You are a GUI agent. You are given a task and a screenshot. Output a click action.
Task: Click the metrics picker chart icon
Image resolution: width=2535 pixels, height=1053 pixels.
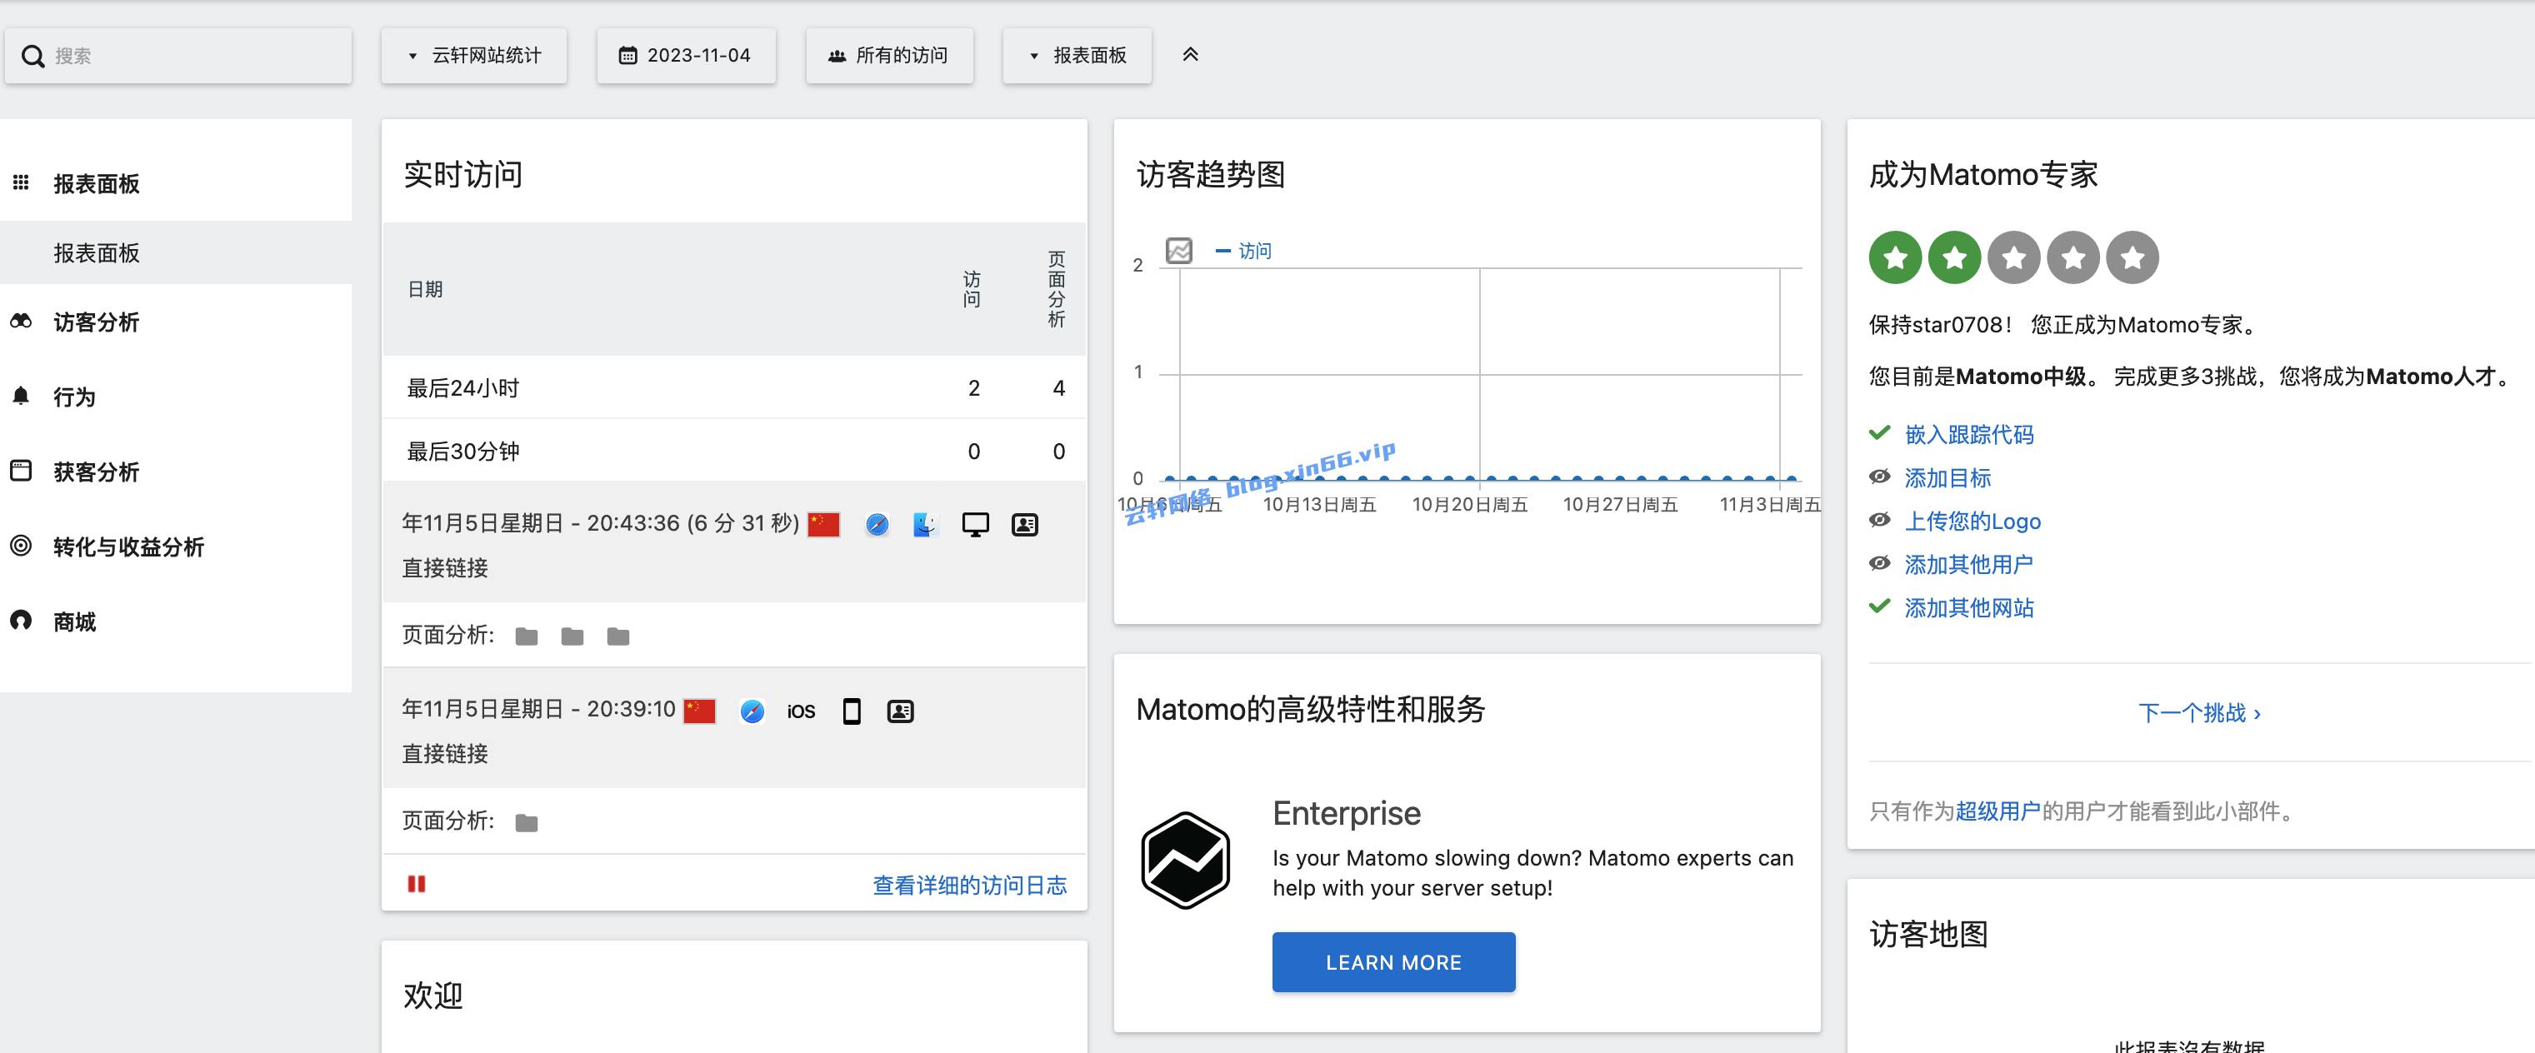(x=1179, y=251)
